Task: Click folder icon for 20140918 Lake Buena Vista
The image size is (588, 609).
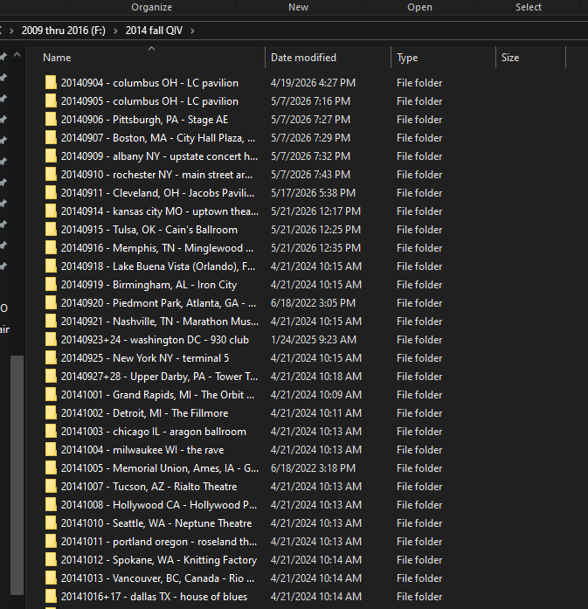Action: (x=51, y=266)
